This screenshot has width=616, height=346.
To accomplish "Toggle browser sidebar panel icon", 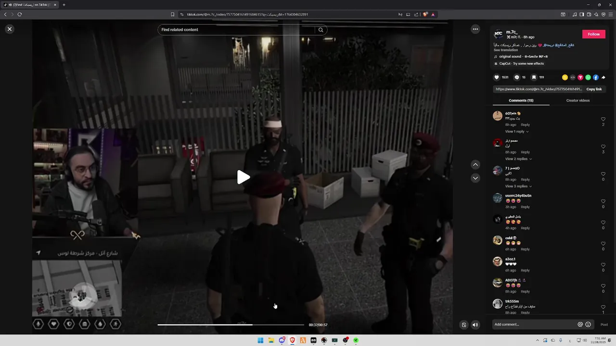I will [582, 14].
